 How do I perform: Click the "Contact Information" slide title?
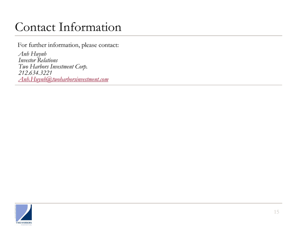coord(68,27)
